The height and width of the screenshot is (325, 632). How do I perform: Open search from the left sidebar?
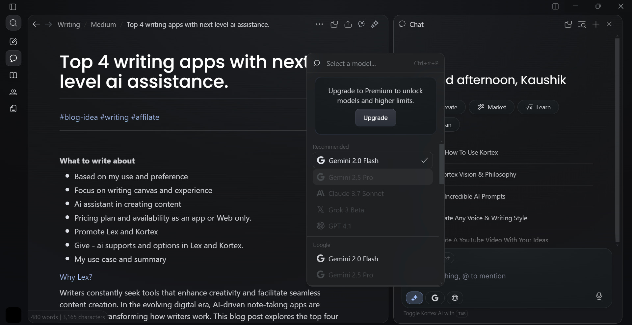pyautogui.click(x=13, y=23)
